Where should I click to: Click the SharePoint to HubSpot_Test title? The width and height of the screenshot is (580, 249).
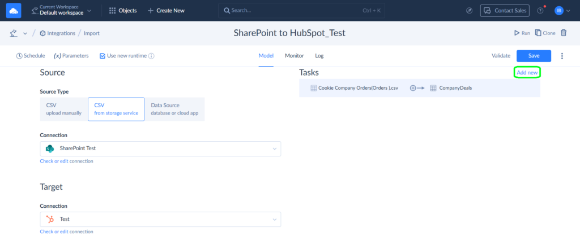click(289, 33)
